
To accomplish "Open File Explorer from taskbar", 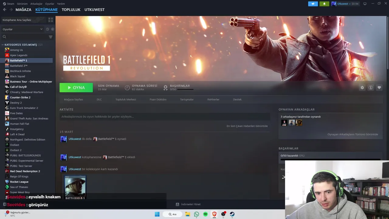I will click(188, 214).
